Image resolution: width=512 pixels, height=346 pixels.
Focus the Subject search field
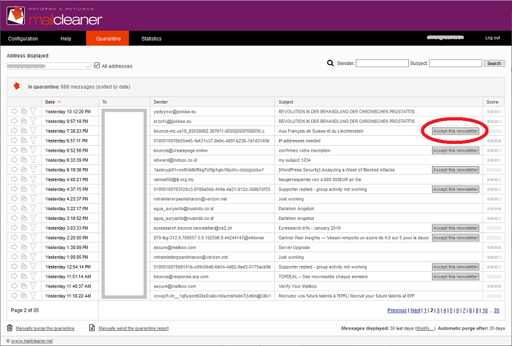click(x=456, y=63)
